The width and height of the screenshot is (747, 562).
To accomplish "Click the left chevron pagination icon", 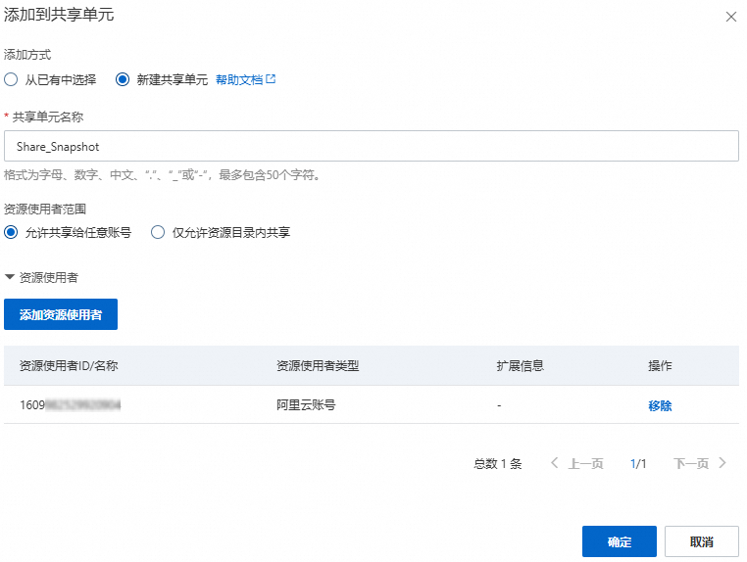I will coord(554,462).
